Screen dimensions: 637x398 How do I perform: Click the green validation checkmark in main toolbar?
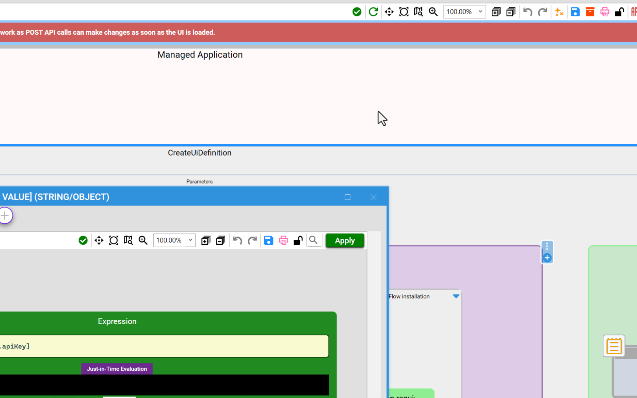[356, 12]
